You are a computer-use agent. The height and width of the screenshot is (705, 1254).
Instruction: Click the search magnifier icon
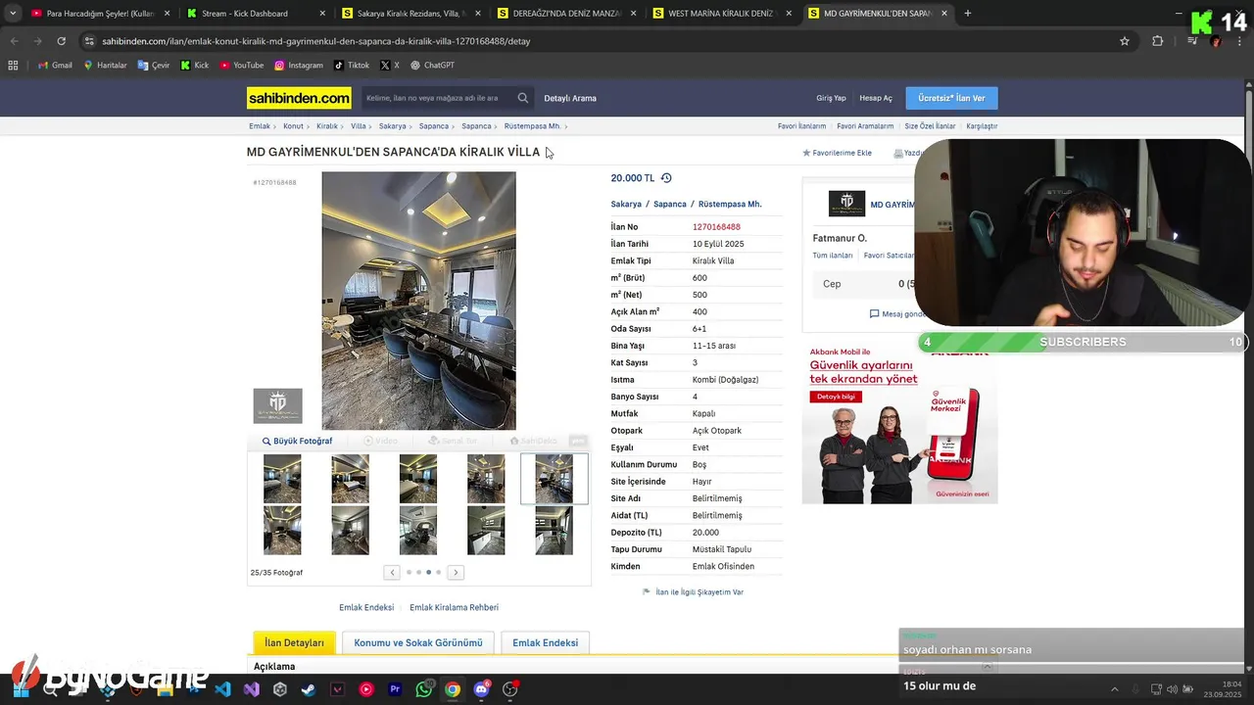[x=523, y=98]
